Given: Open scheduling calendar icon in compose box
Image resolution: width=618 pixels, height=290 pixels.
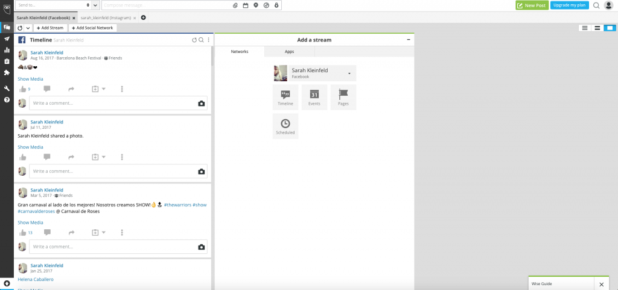Looking at the screenshot, I should coord(246,5).
